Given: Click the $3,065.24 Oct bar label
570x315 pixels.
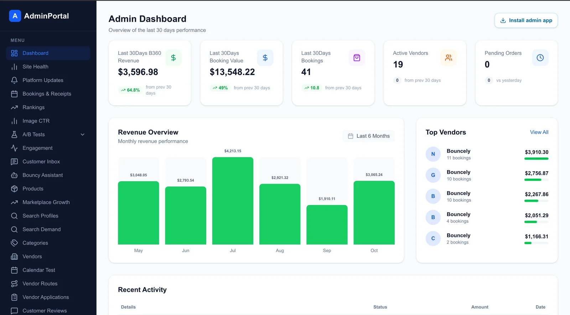Looking at the screenshot, I should coord(374,175).
